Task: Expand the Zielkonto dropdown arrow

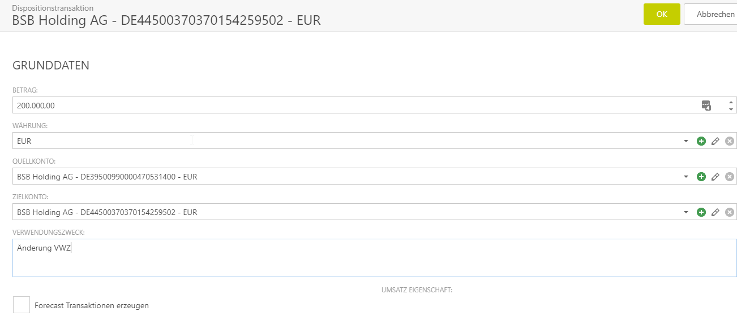Action: click(x=686, y=212)
